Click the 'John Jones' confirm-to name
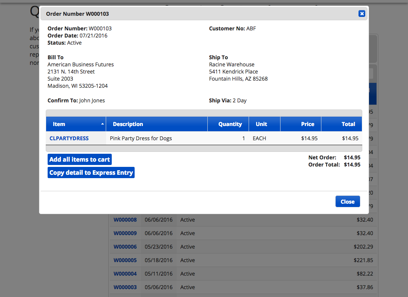 [x=92, y=100]
